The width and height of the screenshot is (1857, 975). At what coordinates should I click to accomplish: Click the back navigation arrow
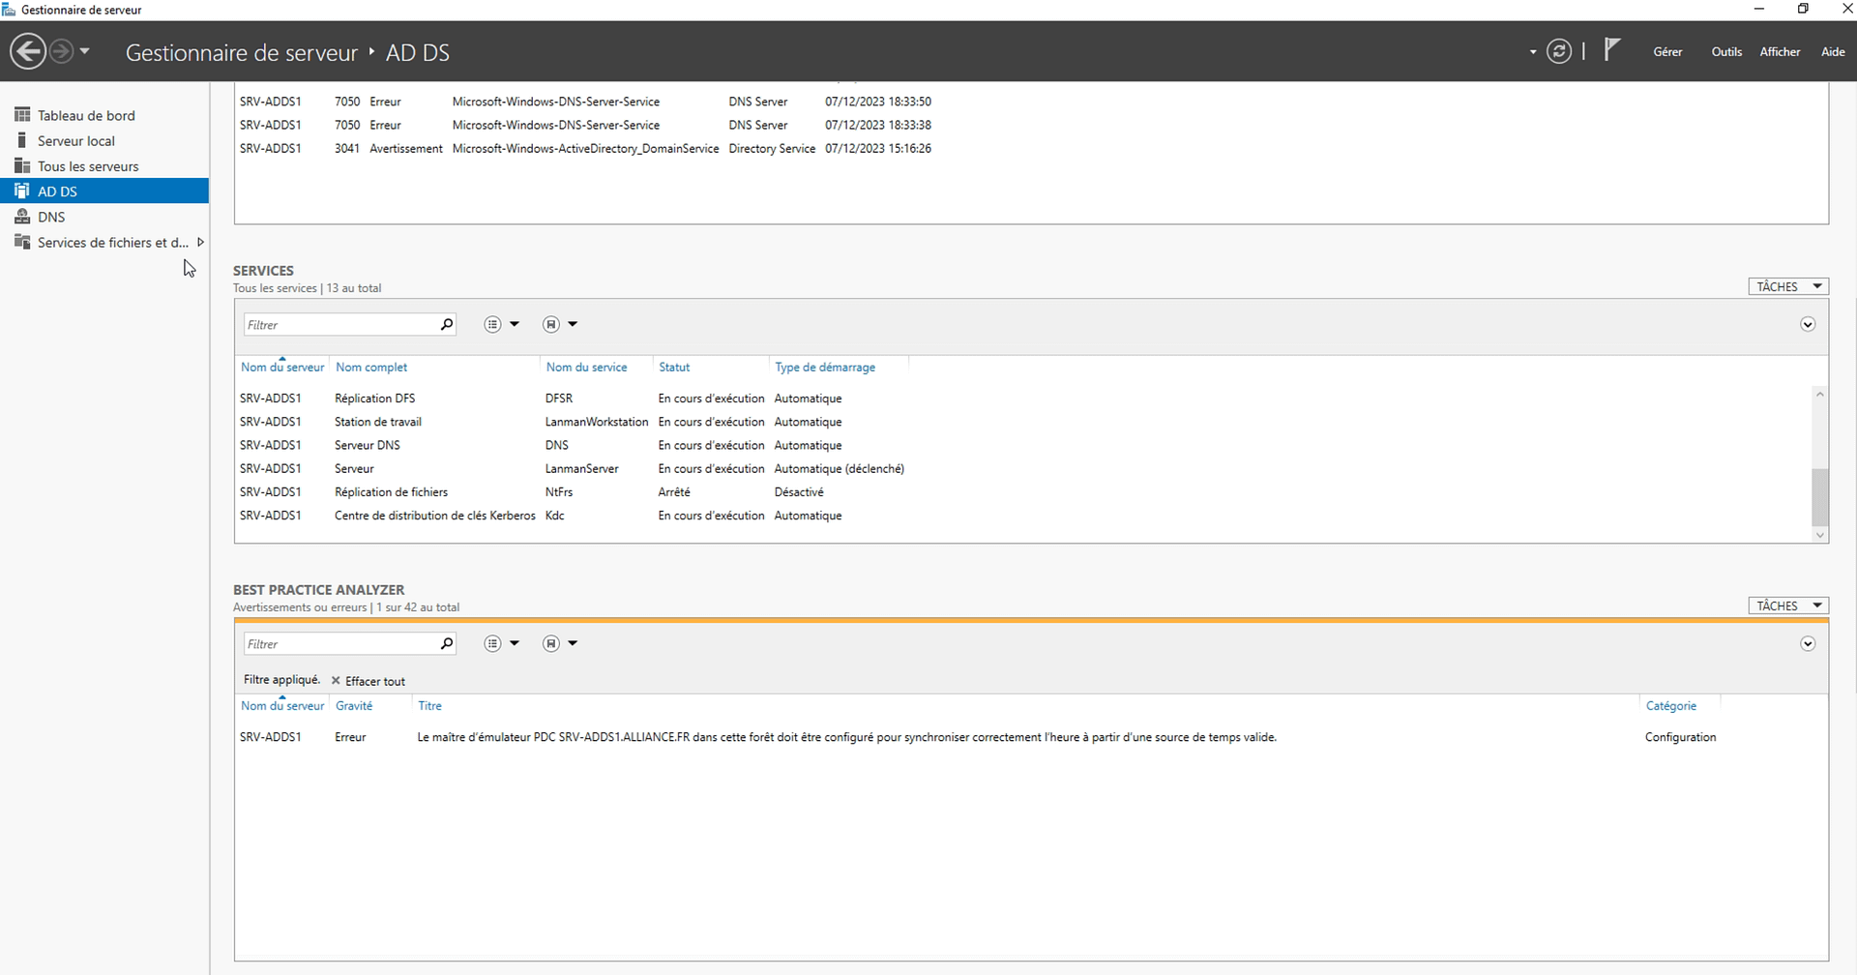click(28, 51)
